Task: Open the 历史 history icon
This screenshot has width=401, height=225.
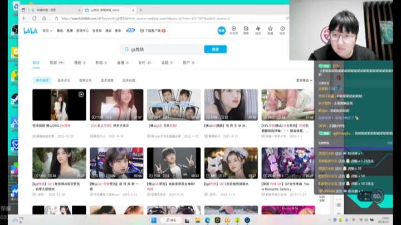Action: coord(282,31)
